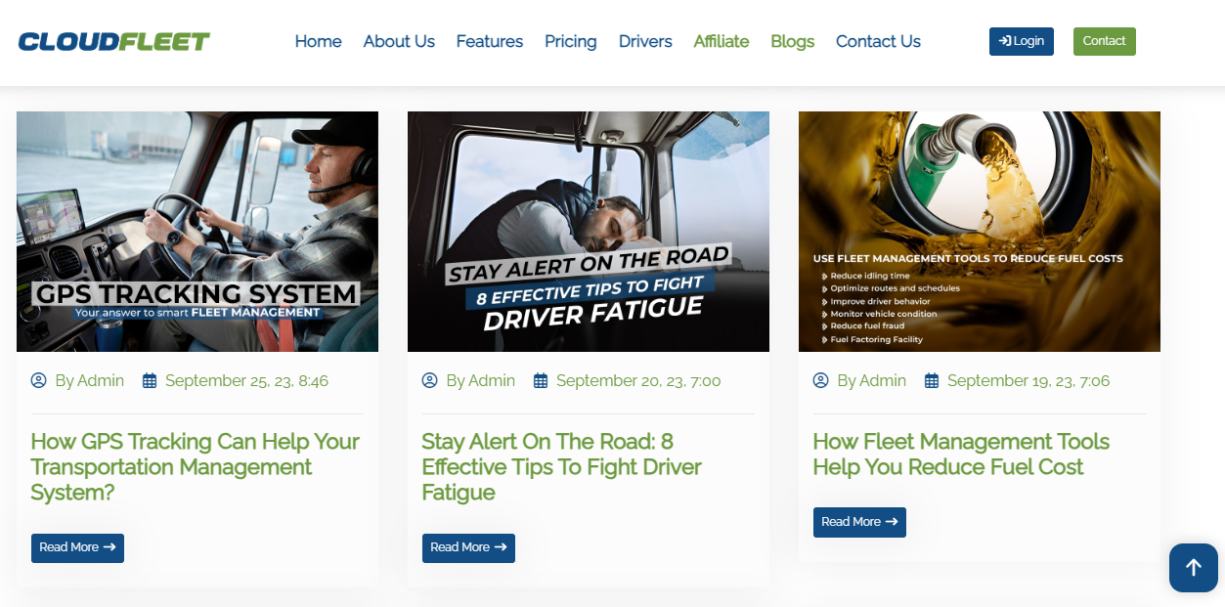Open the Home menu item
The width and height of the screenshot is (1225, 607).
coord(318,41)
